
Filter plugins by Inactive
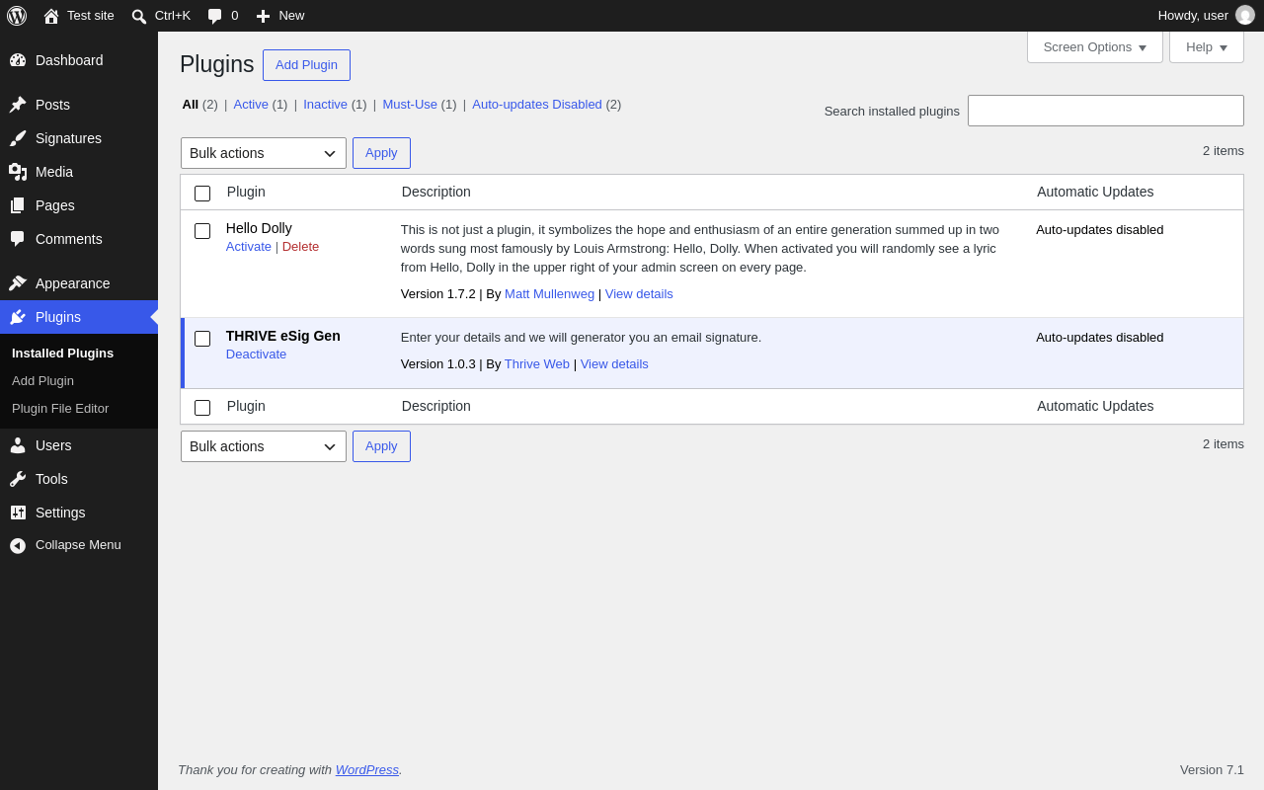(325, 105)
